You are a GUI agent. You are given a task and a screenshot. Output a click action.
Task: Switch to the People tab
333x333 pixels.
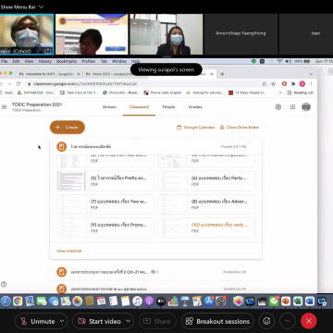click(168, 107)
